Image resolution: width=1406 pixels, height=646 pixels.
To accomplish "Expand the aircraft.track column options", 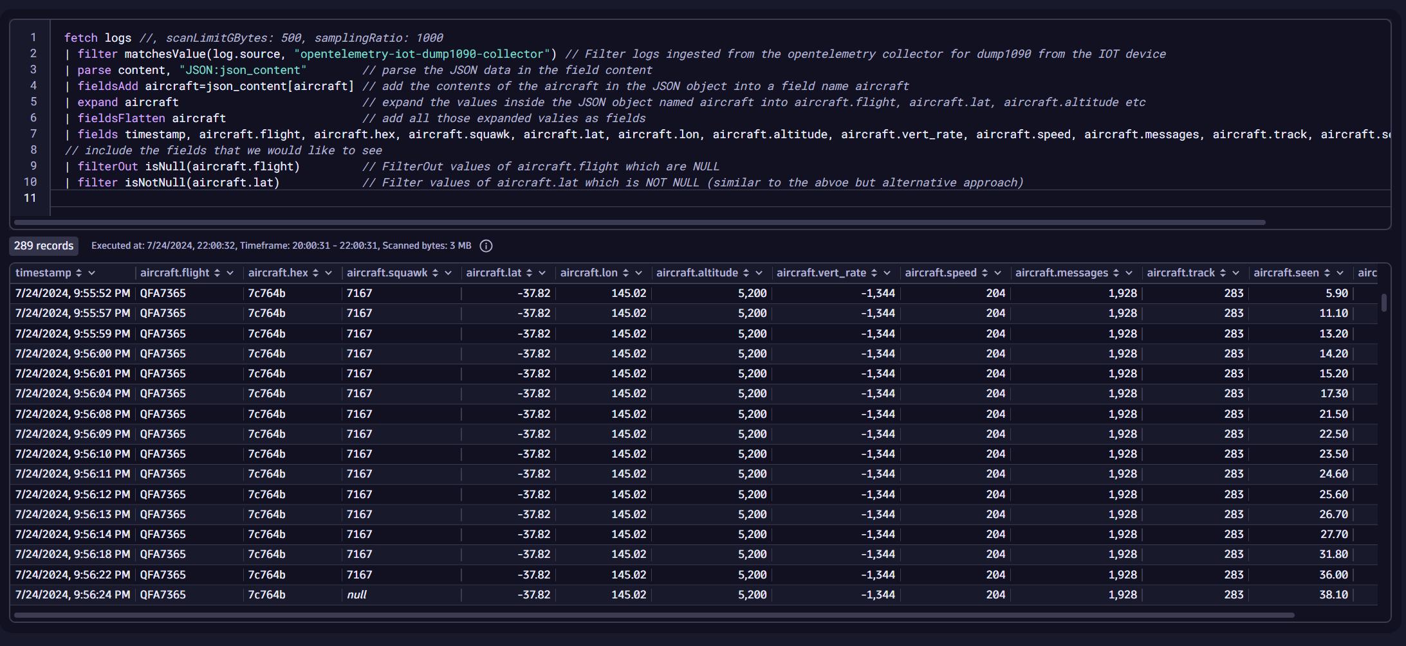I will [1237, 273].
